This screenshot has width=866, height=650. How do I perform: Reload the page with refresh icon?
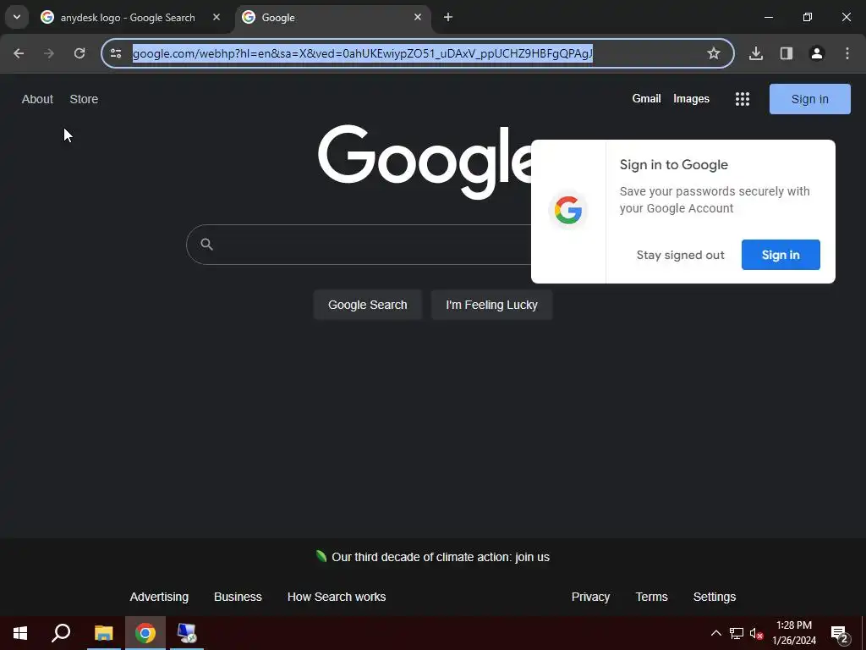click(x=79, y=53)
